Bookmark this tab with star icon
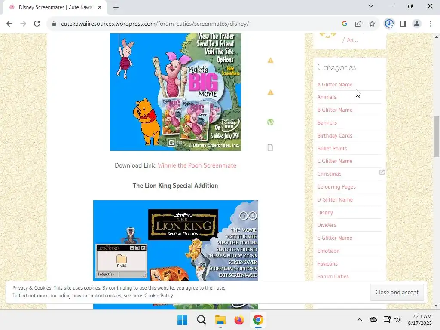The image size is (440, 330). click(372, 24)
